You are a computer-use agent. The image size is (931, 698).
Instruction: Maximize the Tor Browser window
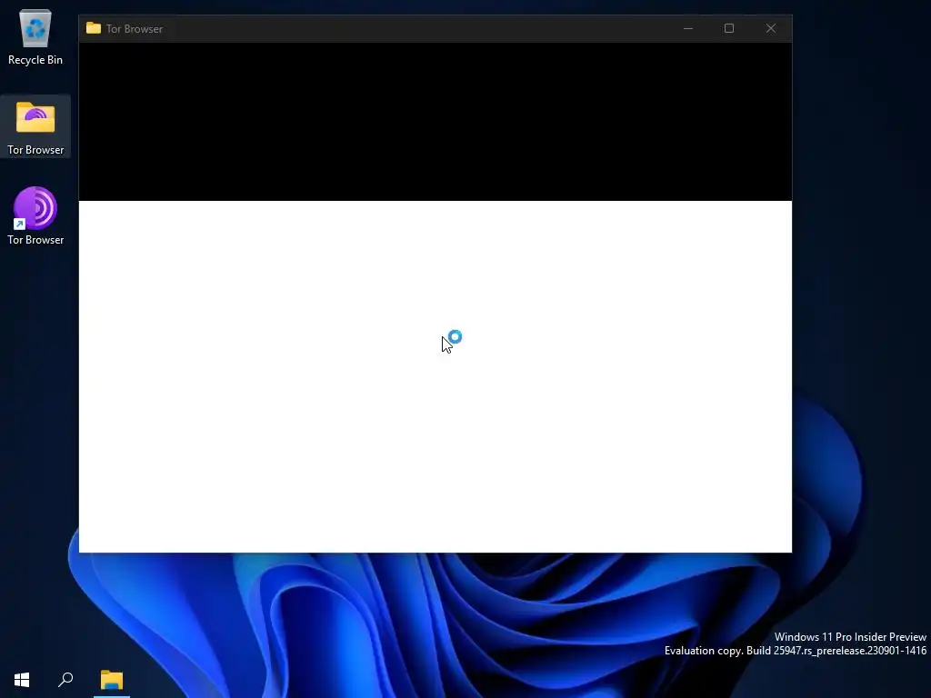(x=729, y=28)
